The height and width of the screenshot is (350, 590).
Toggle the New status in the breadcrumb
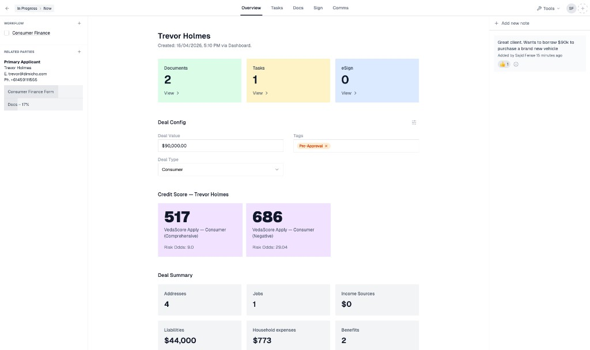tap(47, 8)
